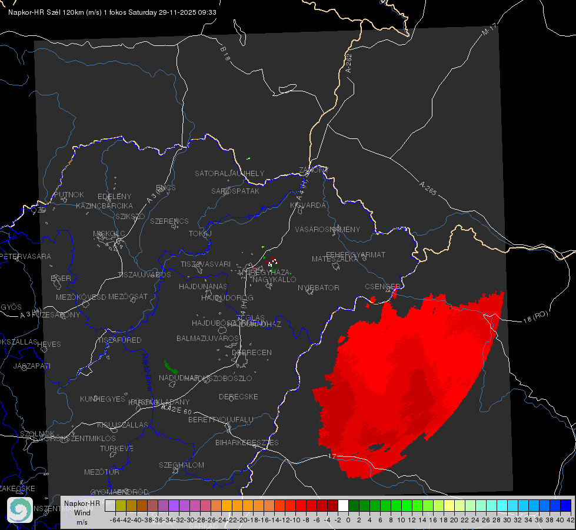The image size is (576, 530).
Task: Click the green echo above NÁDUDVAR
Action: [171, 367]
